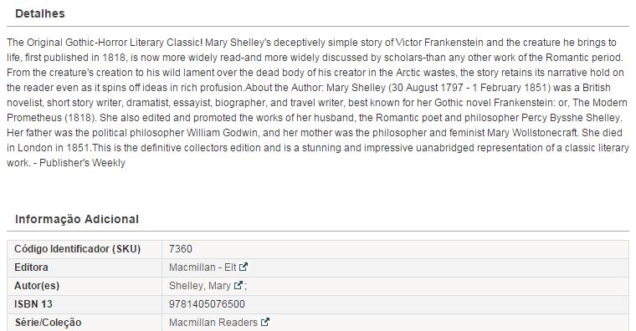Image resolution: width=636 pixels, height=331 pixels.
Task: Follow the Macmillan - Elt publisher link
Action: coord(203,267)
